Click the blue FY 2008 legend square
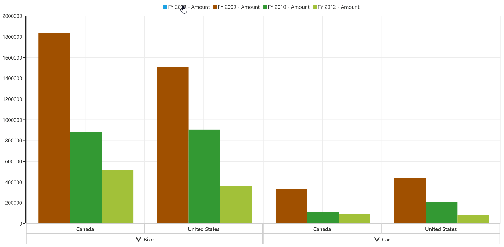 point(165,7)
